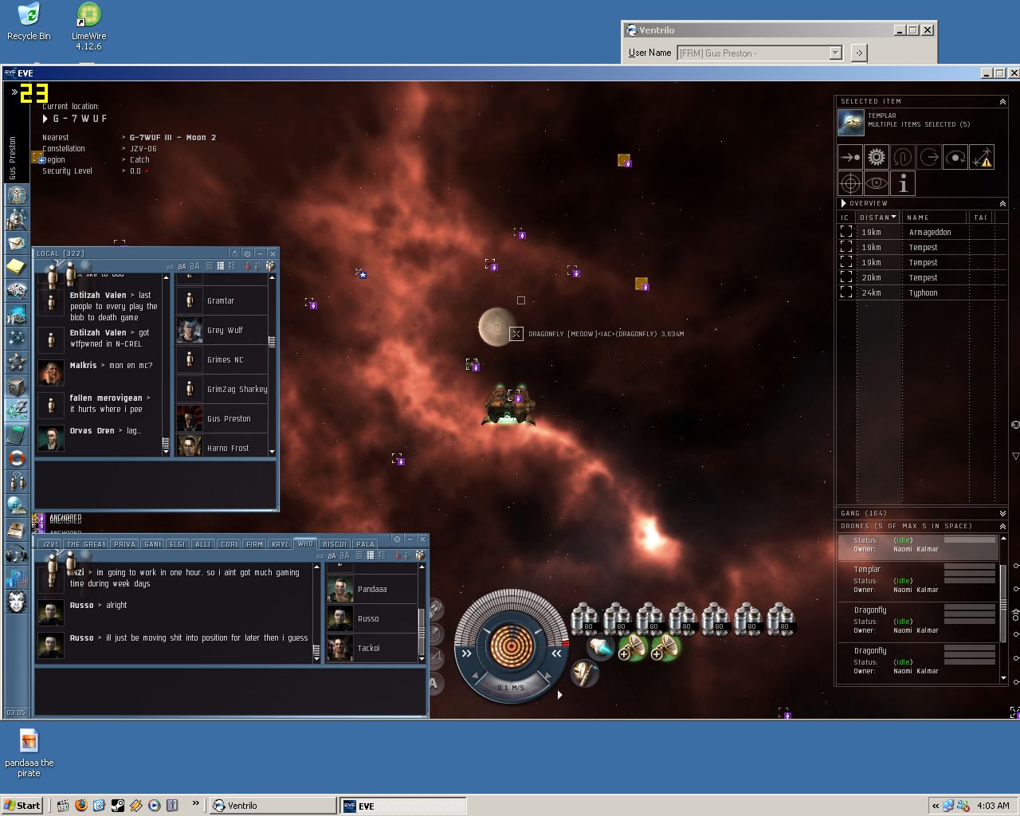Click the 0.1 M/S speed gauge
Viewport: 1020px width, 816px height.
pos(510,687)
